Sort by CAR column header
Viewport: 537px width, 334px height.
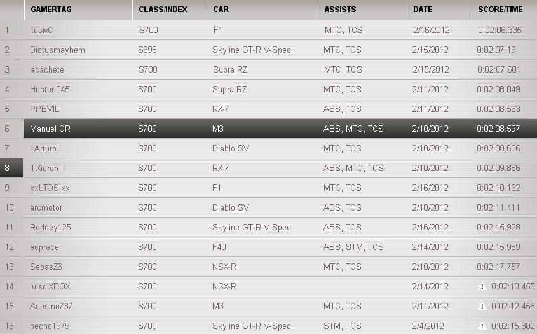pyautogui.click(x=221, y=10)
